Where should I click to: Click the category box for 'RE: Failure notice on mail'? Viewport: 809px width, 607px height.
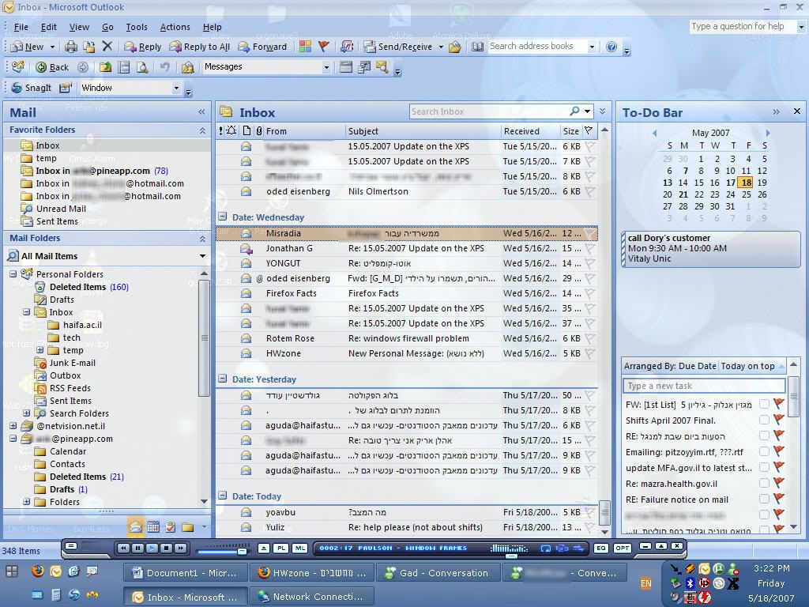click(764, 500)
